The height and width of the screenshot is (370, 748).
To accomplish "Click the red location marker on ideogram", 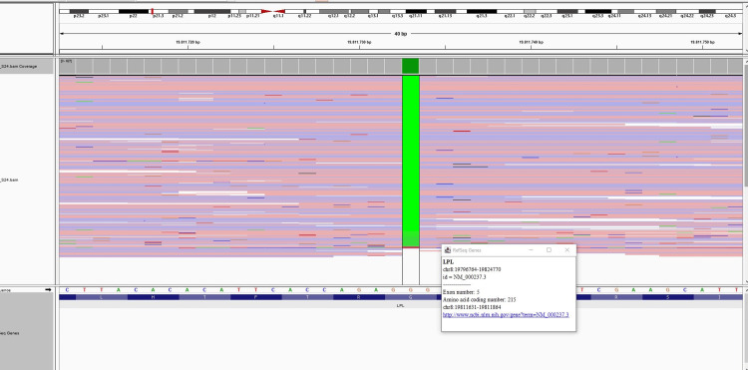I will (152, 11).
